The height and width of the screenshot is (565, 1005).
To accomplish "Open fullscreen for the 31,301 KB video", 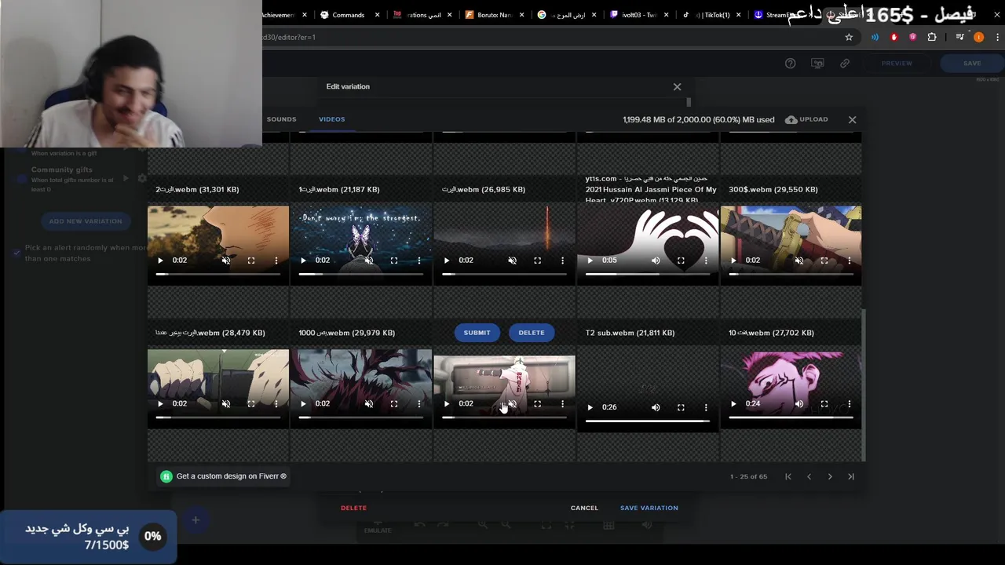I will [251, 261].
